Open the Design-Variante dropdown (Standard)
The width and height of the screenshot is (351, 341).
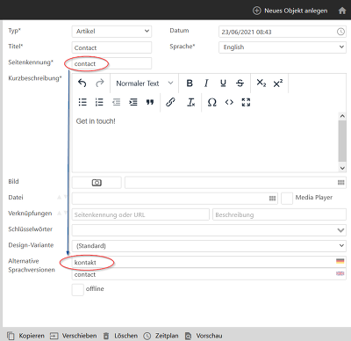[209, 246]
